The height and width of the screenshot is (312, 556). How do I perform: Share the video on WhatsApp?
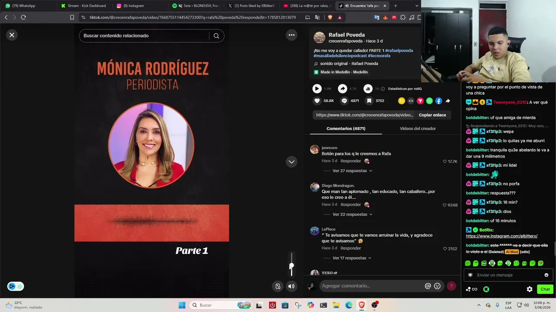pos(430,101)
